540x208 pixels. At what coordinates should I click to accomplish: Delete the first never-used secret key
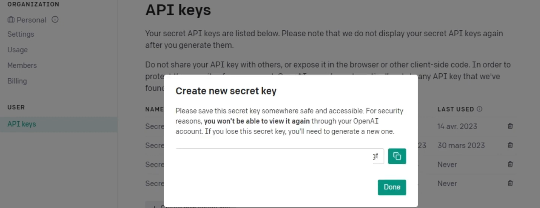pyautogui.click(x=510, y=164)
